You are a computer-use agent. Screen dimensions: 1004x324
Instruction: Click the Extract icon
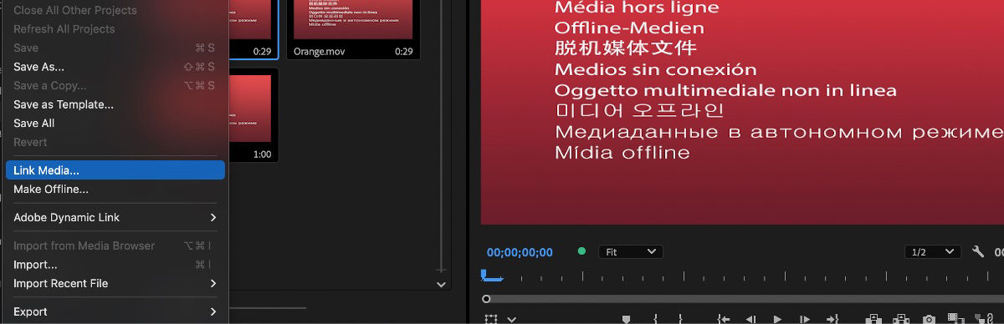point(901,319)
